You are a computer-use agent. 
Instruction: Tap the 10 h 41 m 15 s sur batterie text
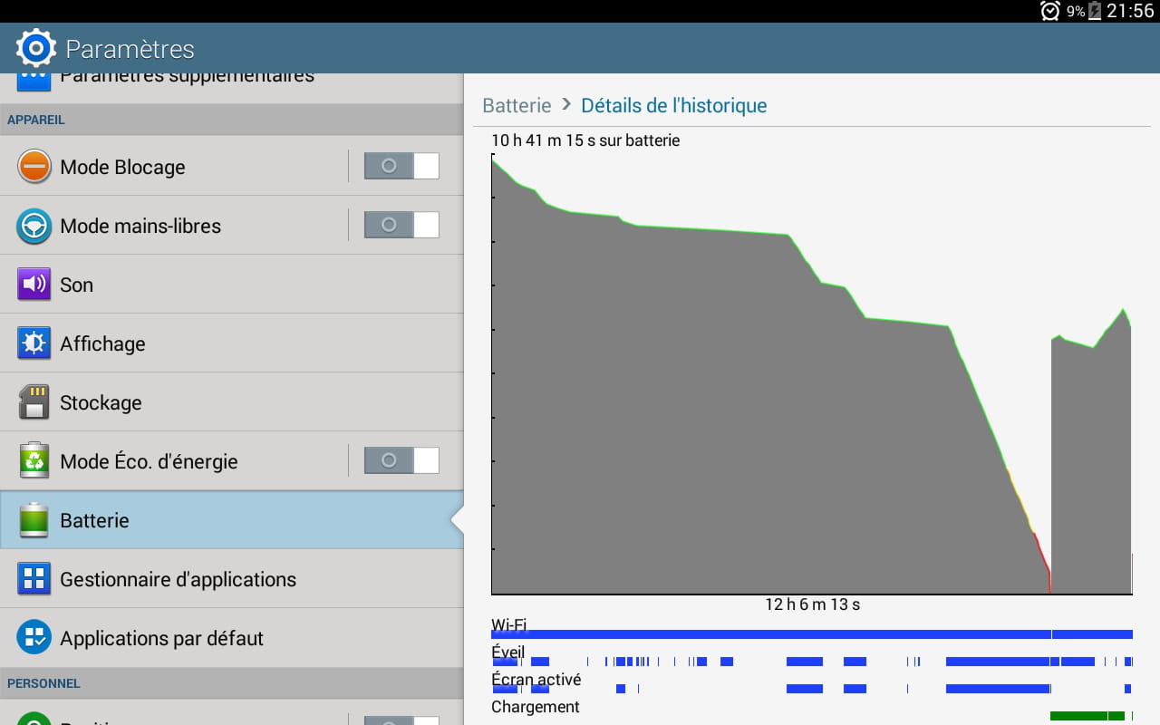click(585, 140)
